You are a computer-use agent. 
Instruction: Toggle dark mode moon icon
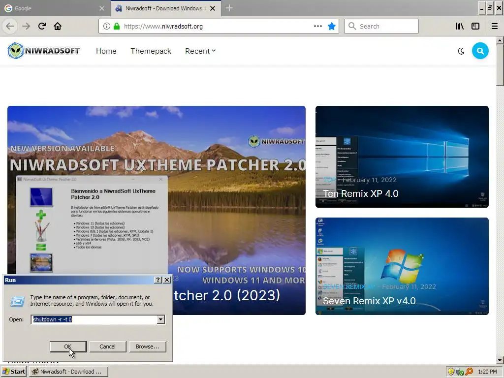click(461, 51)
